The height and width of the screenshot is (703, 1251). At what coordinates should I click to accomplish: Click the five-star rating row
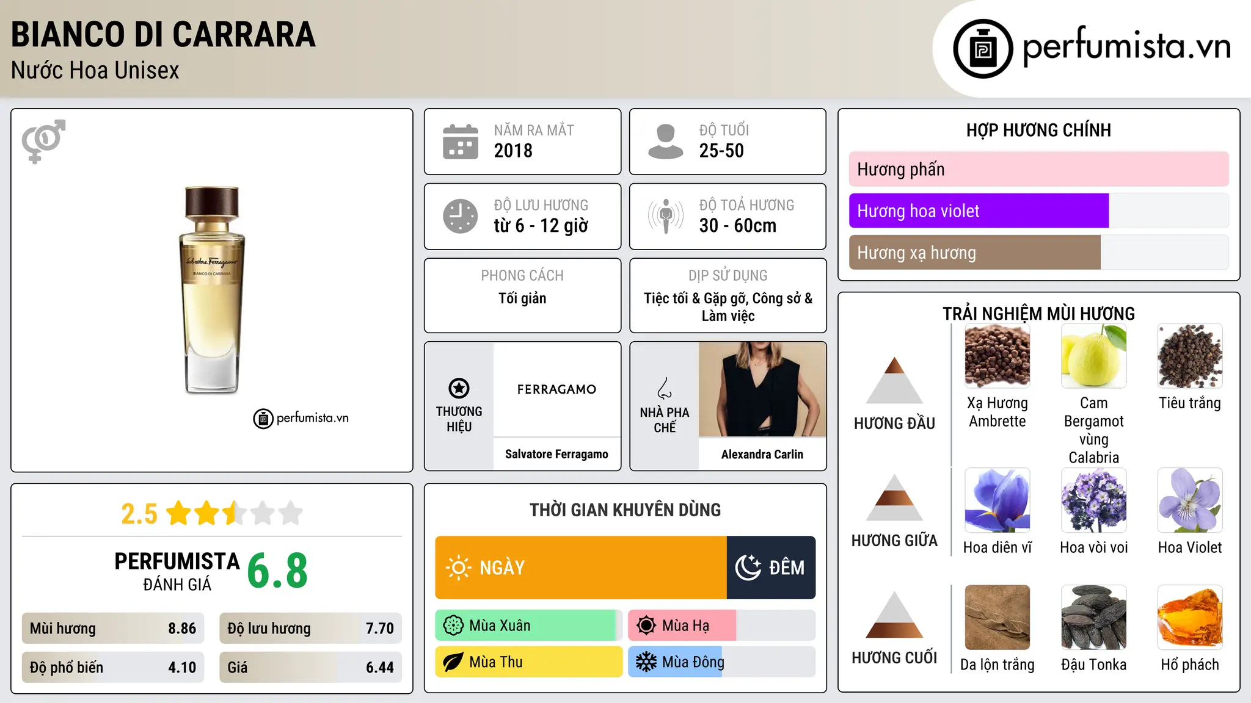coord(235,513)
